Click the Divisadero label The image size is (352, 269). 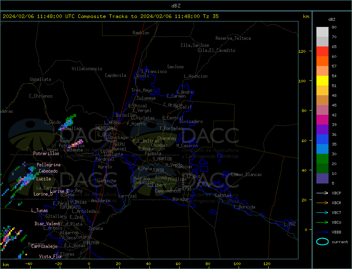pos(191,121)
